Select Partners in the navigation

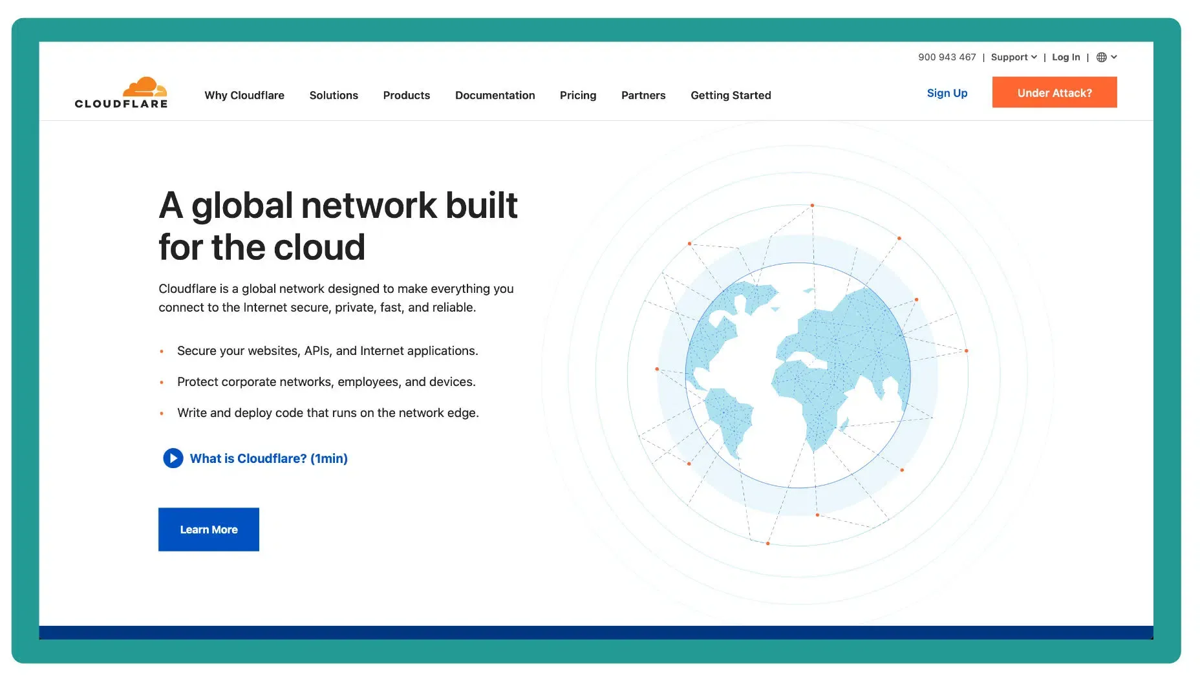click(x=643, y=95)
